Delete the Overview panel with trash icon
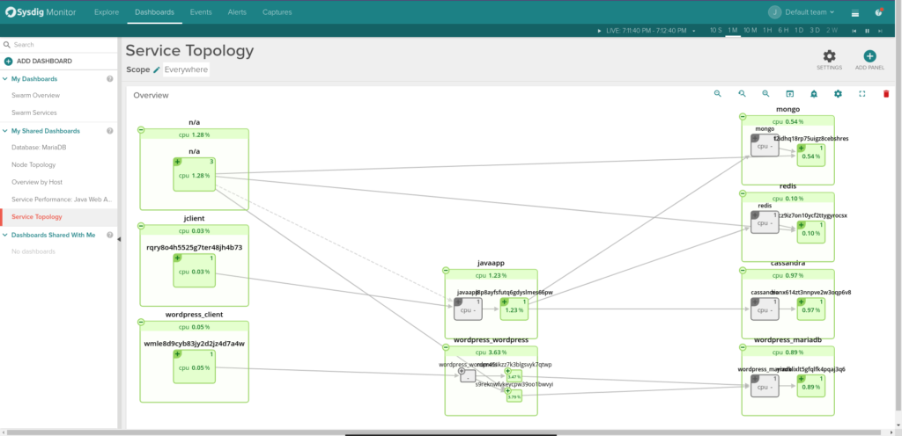Viewport: 902px width, 436px height. coord(886,93)
